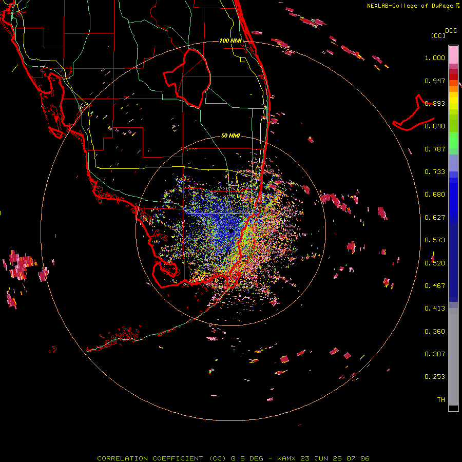
Task: Click the 0.573 scale value
Action: click(x=435, y=240)
